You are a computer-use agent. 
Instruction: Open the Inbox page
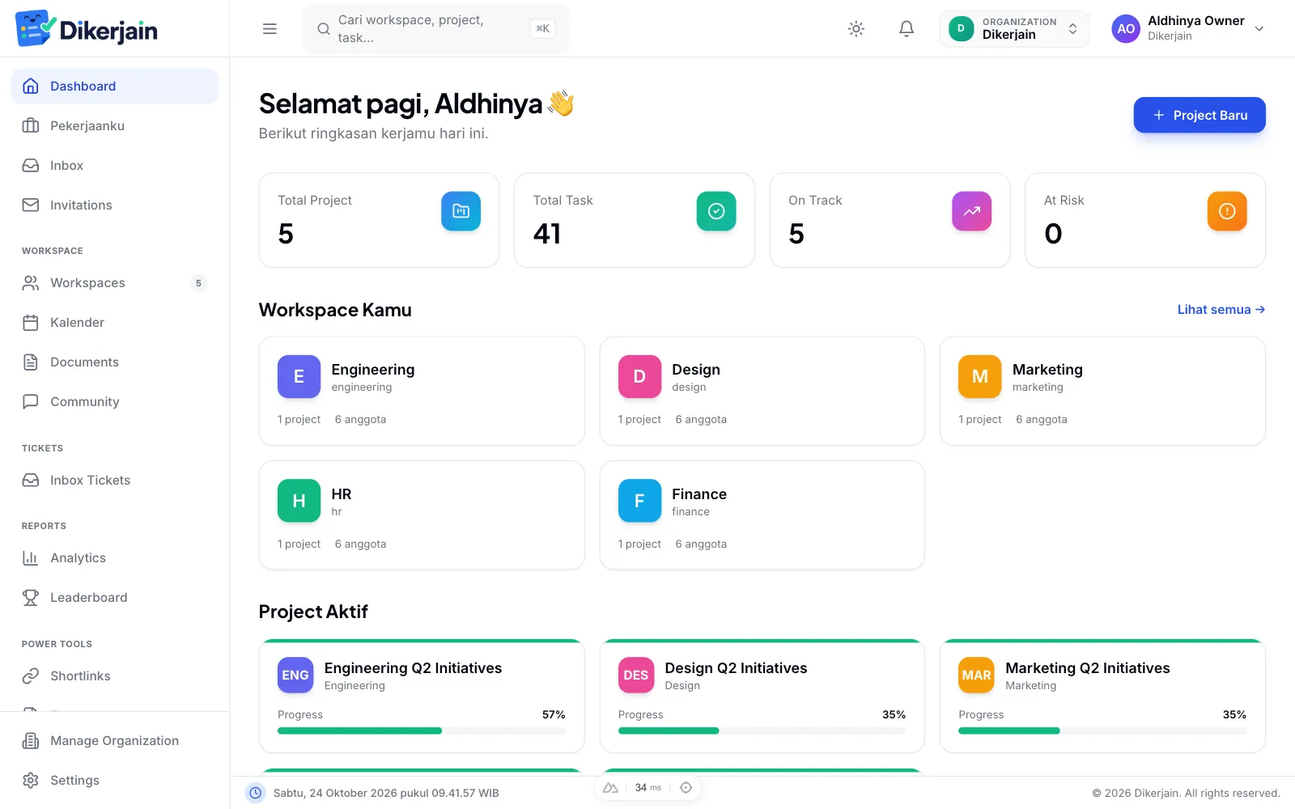115,166
